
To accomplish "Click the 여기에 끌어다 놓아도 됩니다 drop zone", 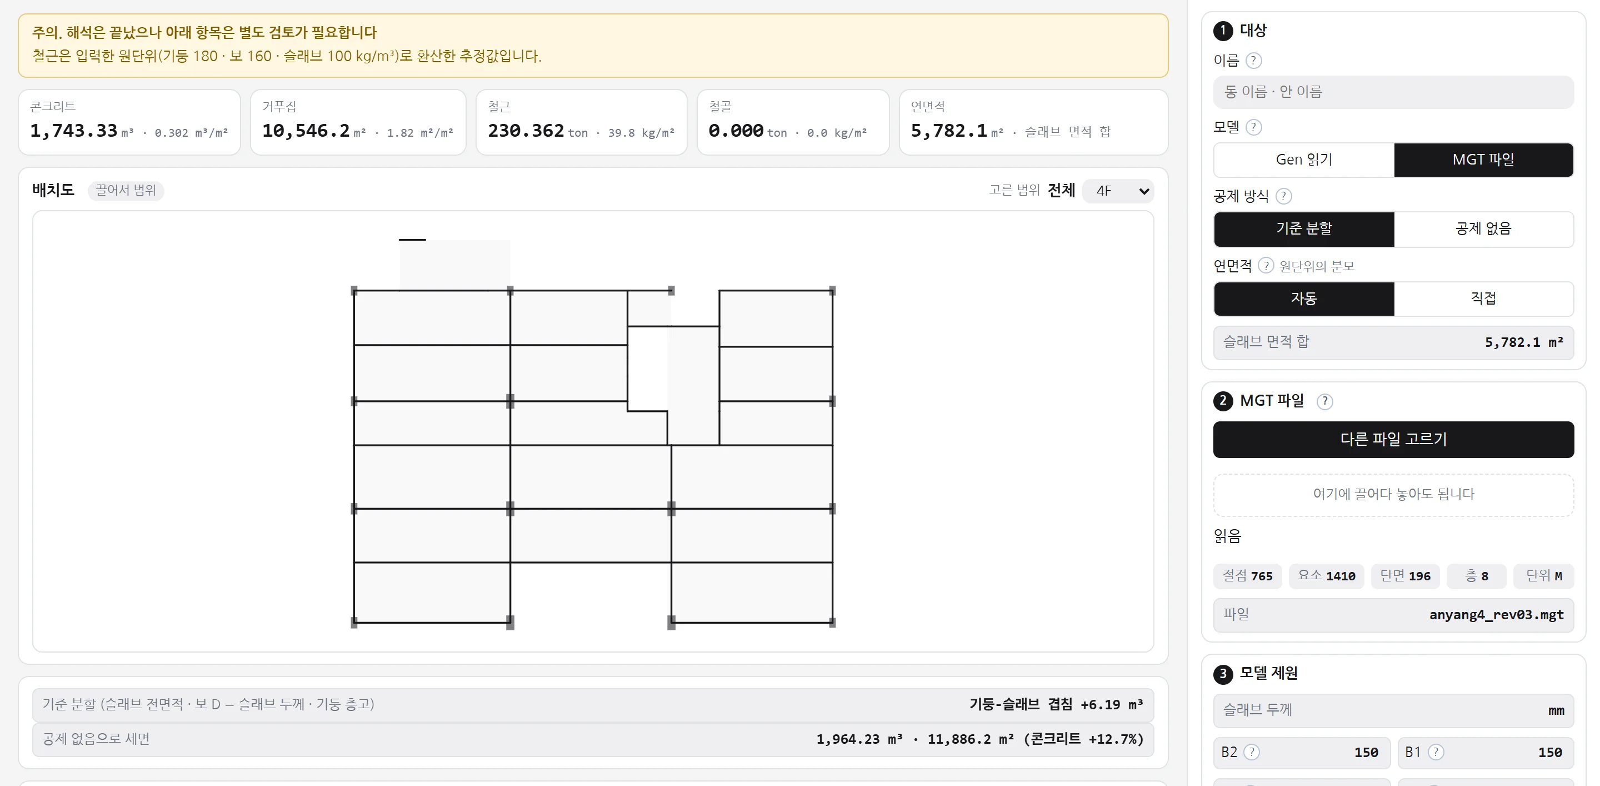I will tap(1393, 495).
